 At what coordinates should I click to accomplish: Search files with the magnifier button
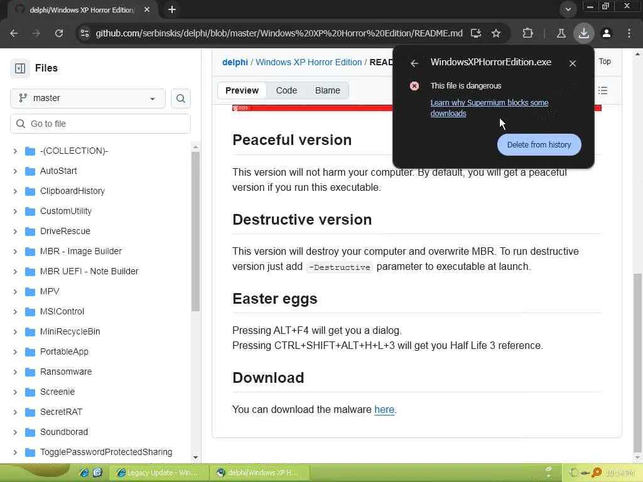click(x=181, y=99)
